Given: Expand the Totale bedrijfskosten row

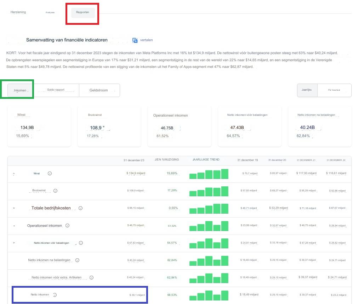Looking at the screenshot, I should pos(14,208).
